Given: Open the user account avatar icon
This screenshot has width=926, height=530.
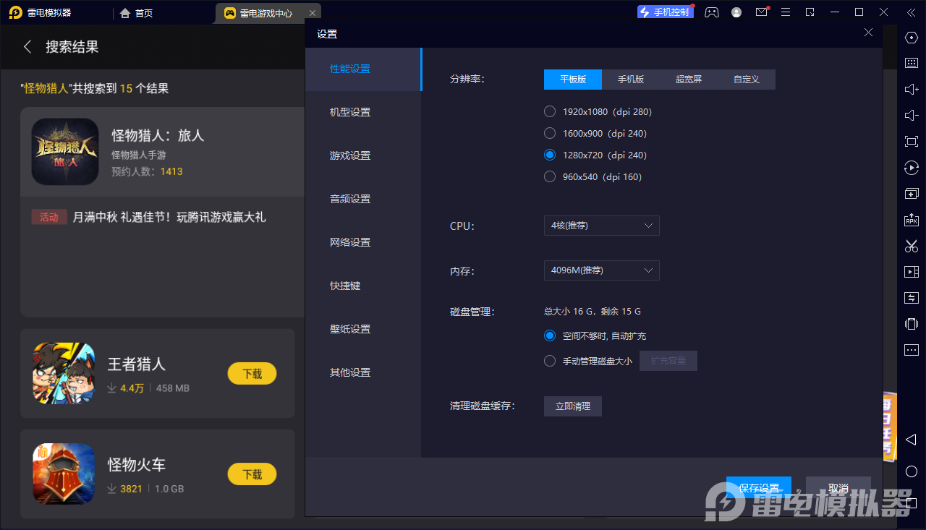Looking at the screenshot, I should click(736, 12).
